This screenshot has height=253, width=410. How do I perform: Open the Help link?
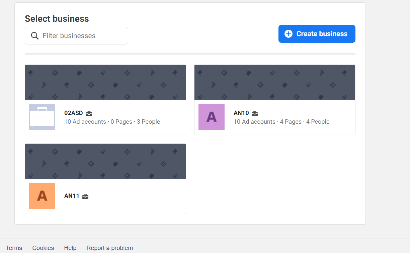coord(70,248)
